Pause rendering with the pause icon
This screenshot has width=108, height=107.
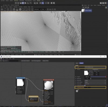click(x=8, y=9)
